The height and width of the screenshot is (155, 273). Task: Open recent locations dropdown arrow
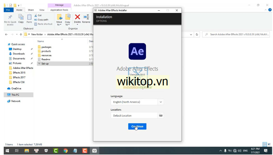[x=17, y=34]
